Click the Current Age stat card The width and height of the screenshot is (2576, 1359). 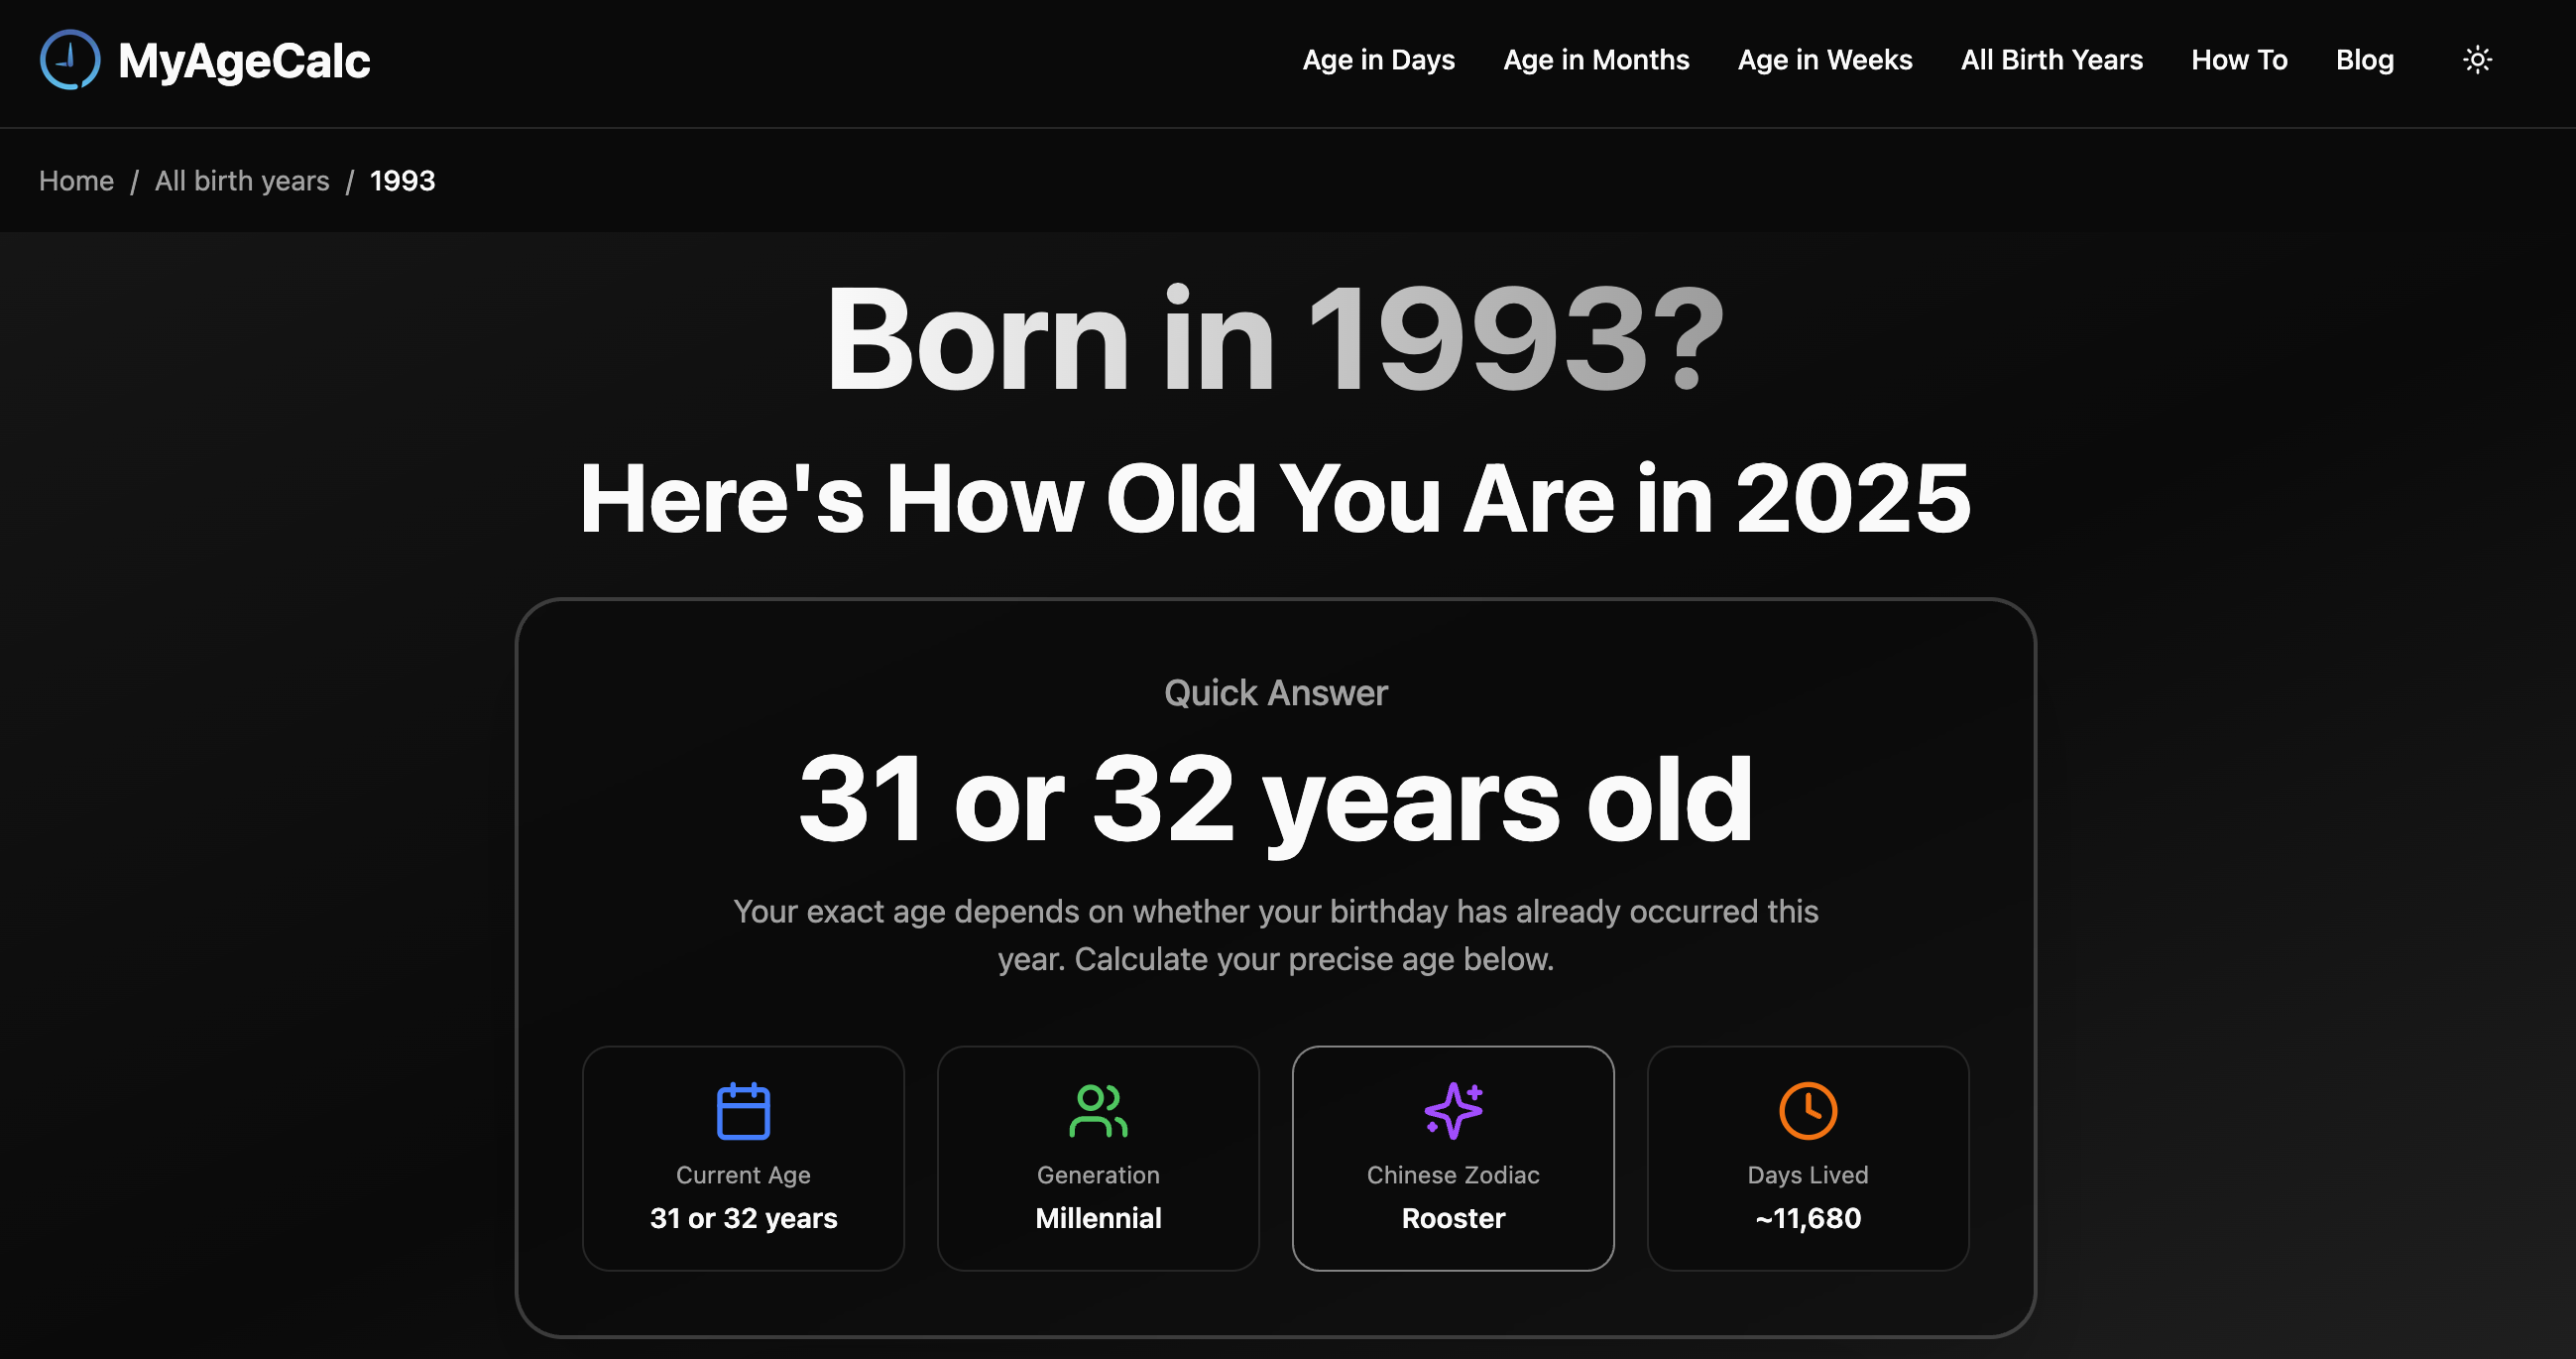point(743,1158)
